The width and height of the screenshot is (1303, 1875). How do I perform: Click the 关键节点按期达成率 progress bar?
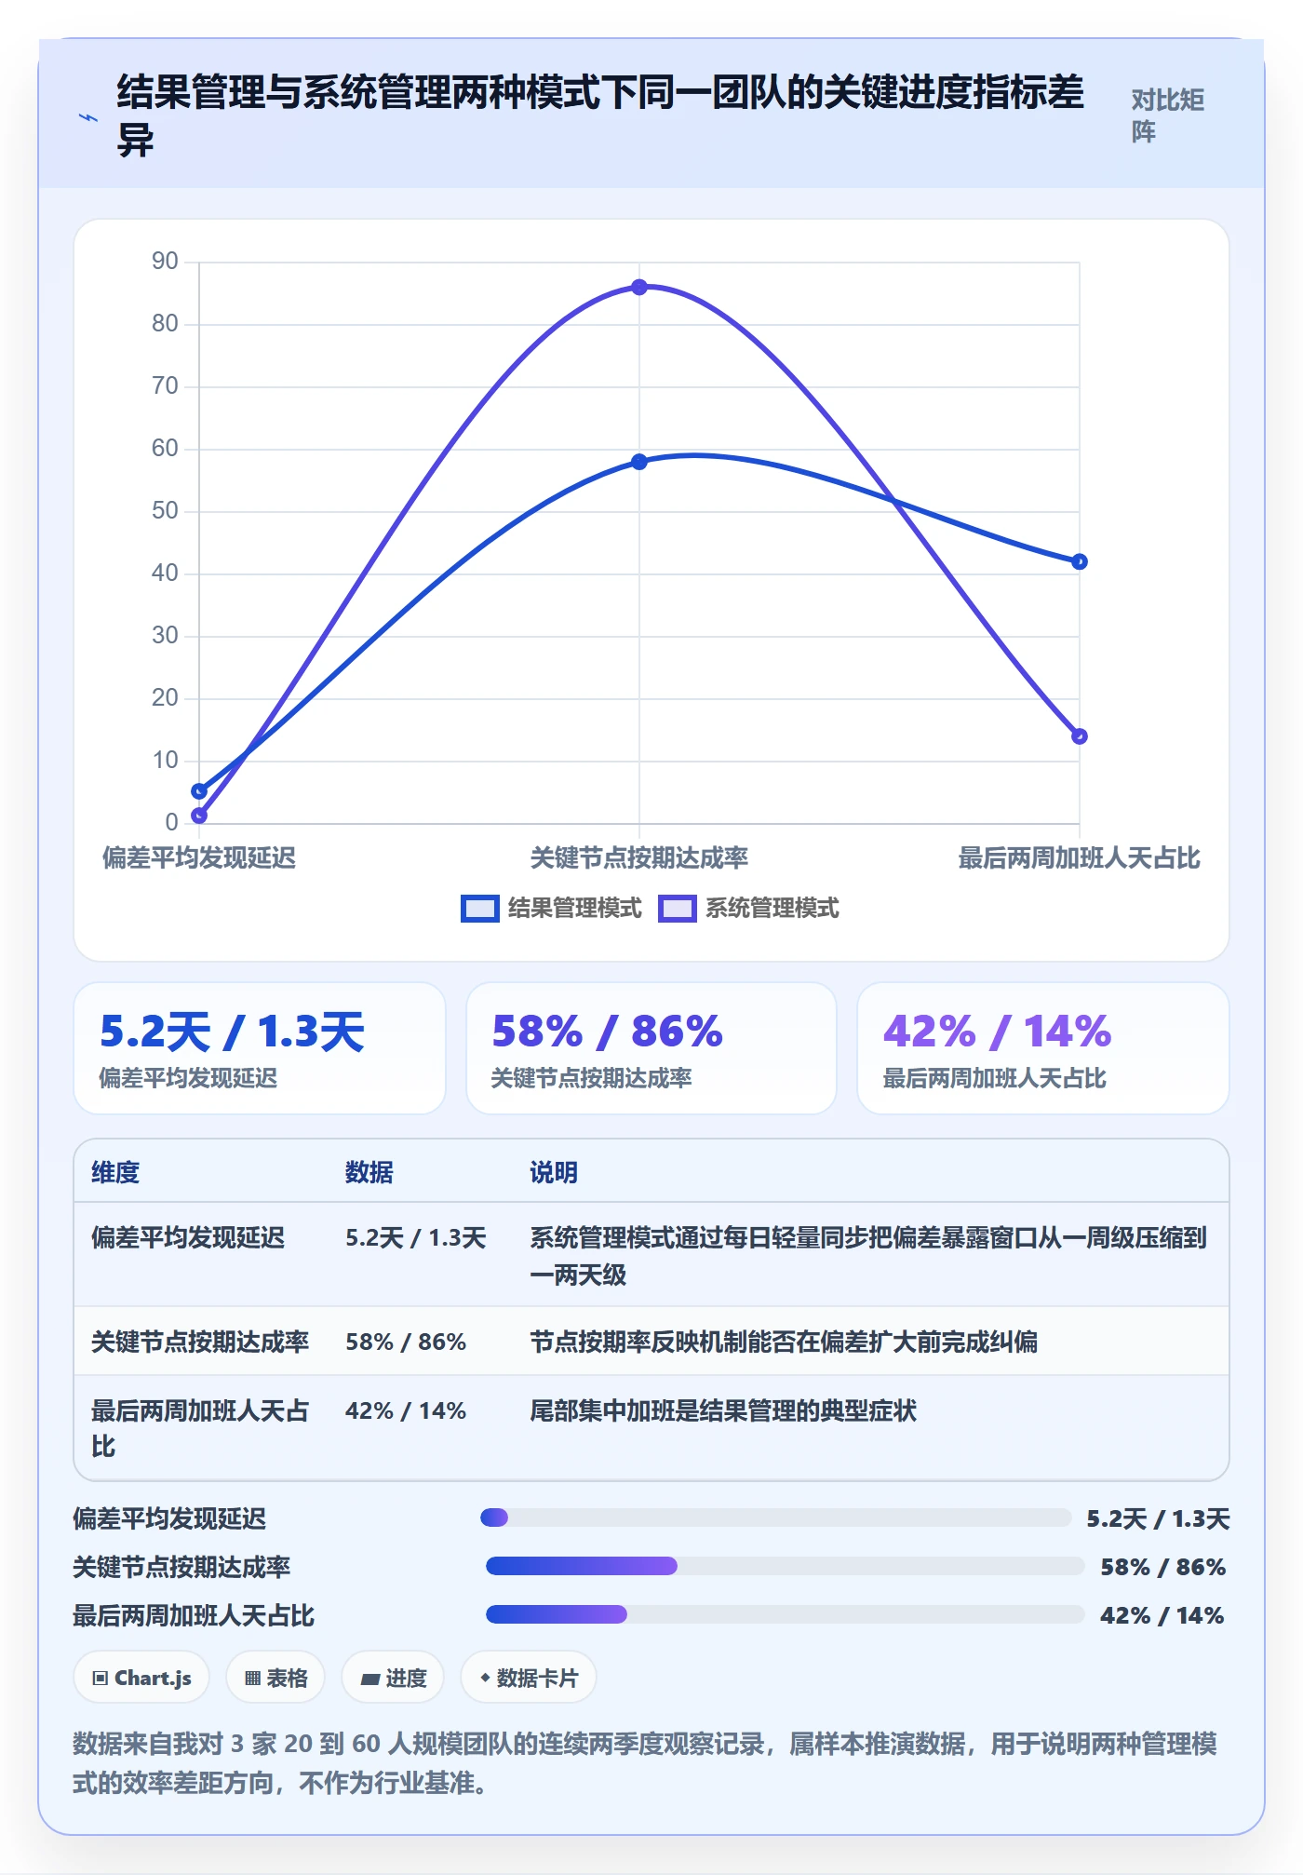pos(785,1566)
